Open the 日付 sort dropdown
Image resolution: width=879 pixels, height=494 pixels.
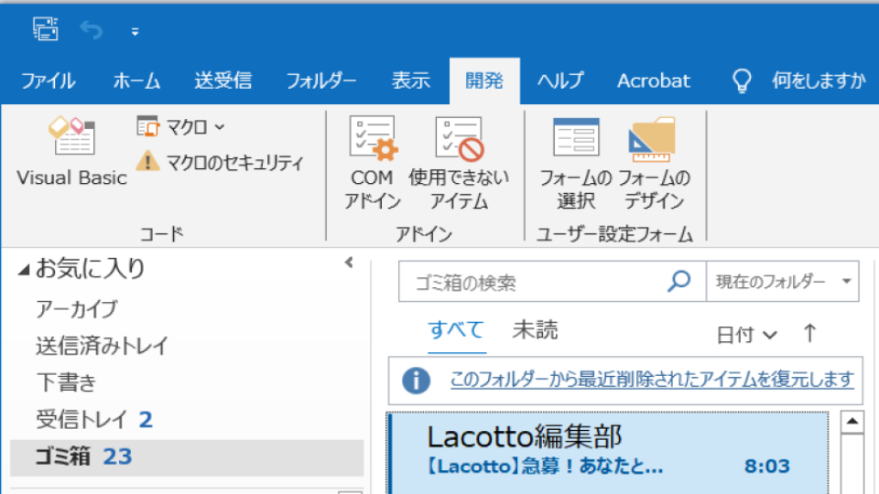coord(746,335)
